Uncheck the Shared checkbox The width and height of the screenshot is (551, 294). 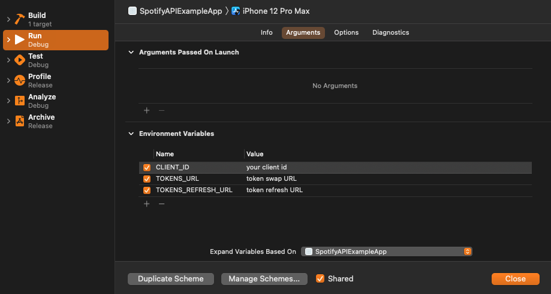pyautogui.click(x=320, y=278)
